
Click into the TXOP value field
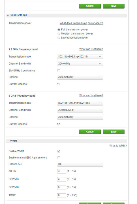pos(61,195)
